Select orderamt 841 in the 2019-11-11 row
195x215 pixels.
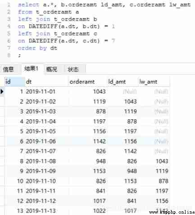click(101, 191)
